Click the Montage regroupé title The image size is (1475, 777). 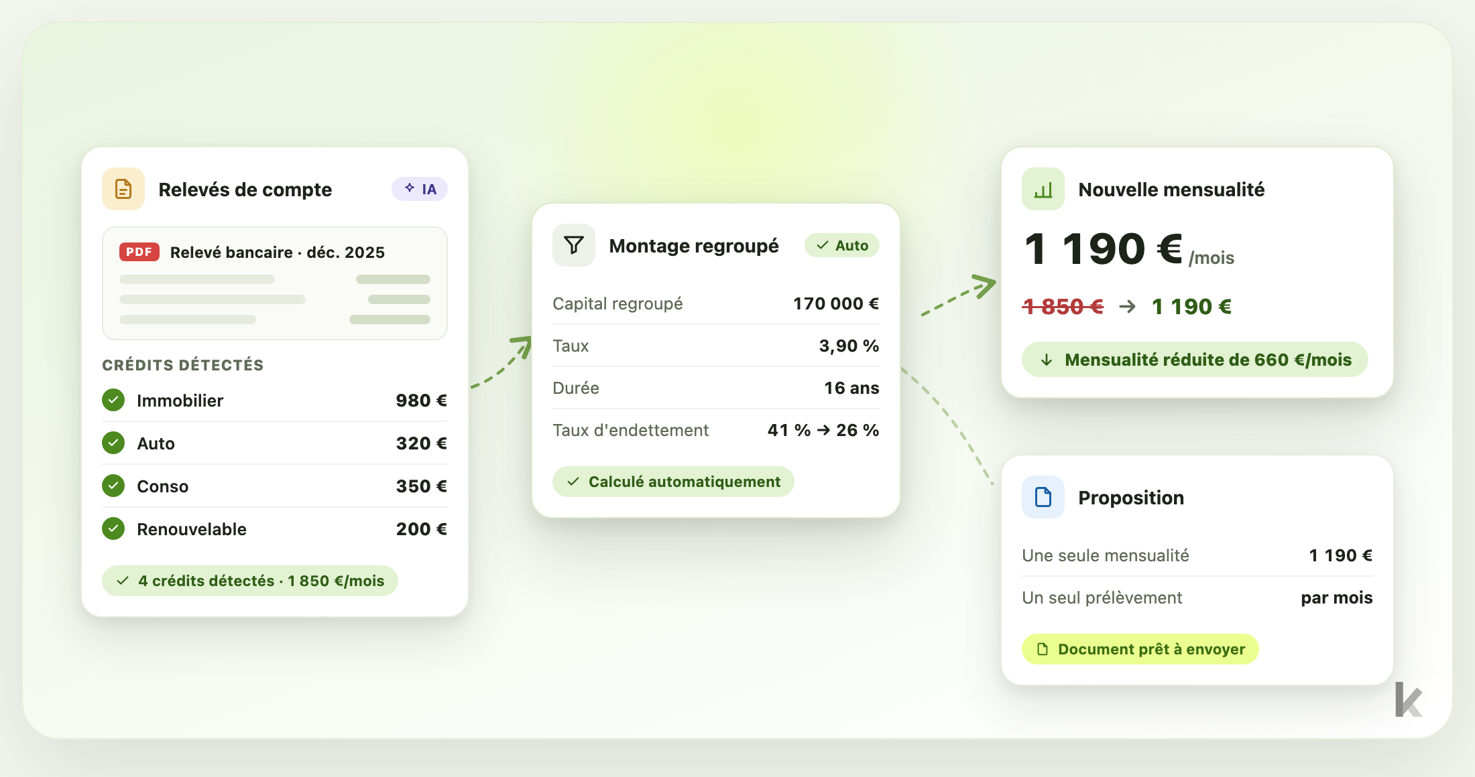point(694,246)
